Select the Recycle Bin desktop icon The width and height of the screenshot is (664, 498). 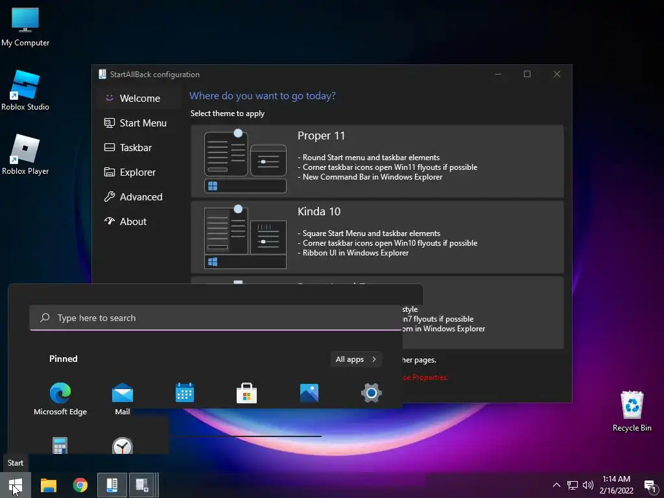coord(632,410)
